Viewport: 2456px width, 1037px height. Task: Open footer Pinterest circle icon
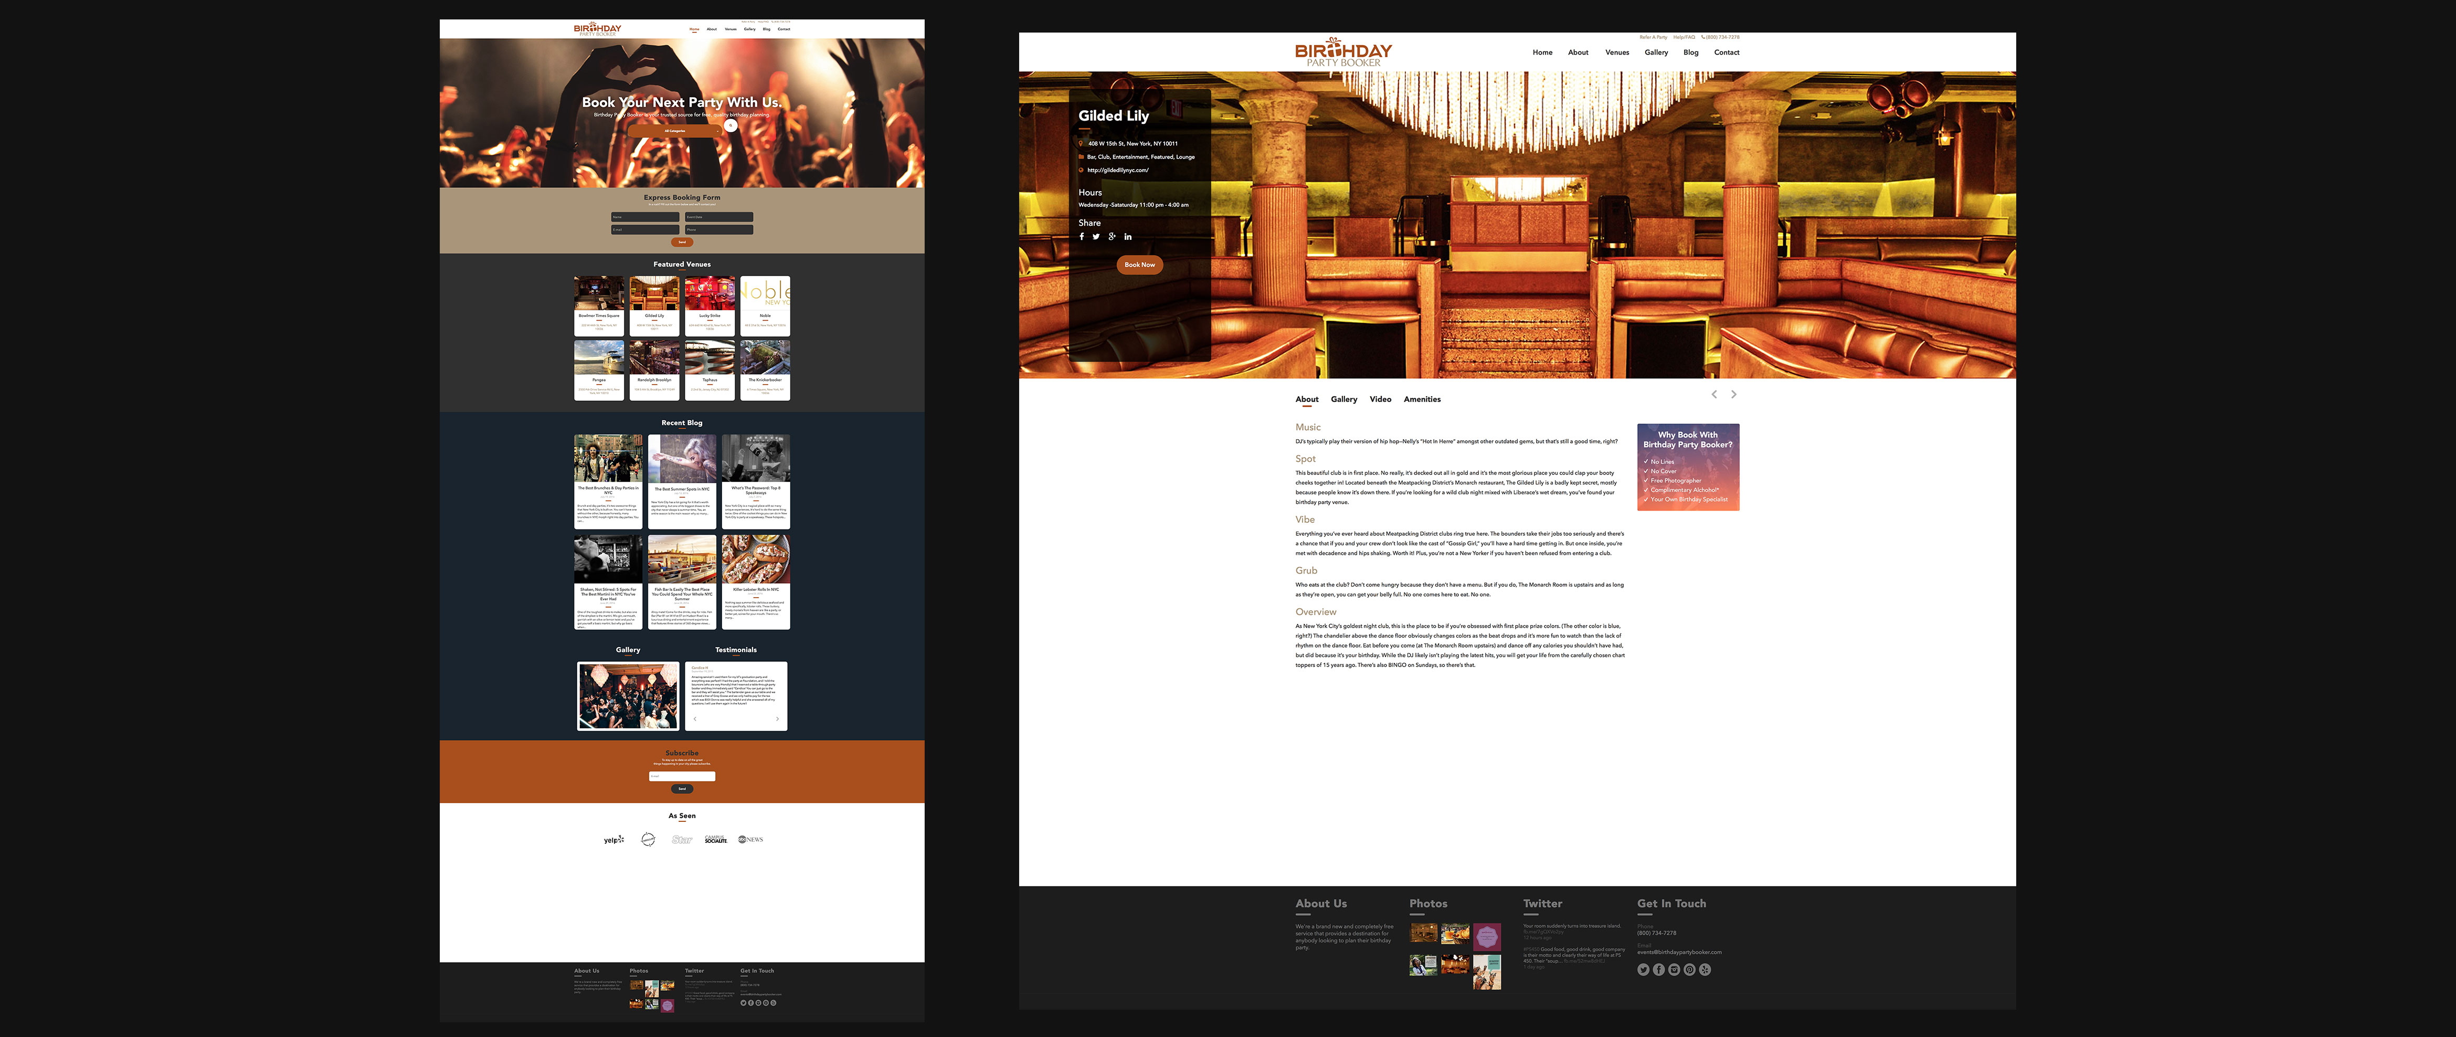1689,969
